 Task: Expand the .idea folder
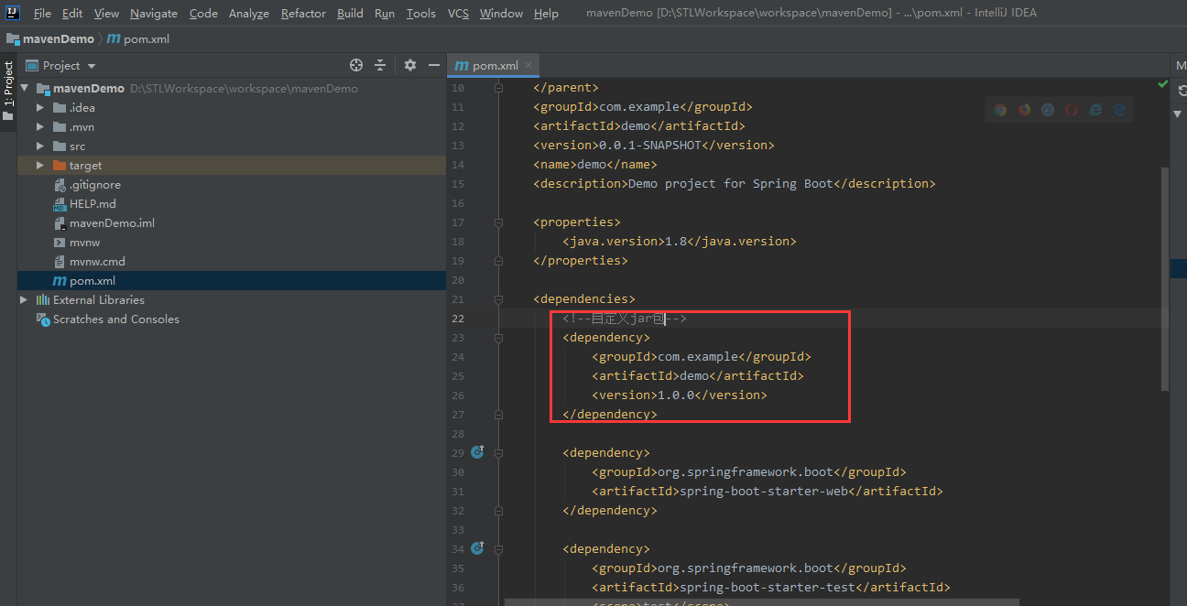pos(40,108)
